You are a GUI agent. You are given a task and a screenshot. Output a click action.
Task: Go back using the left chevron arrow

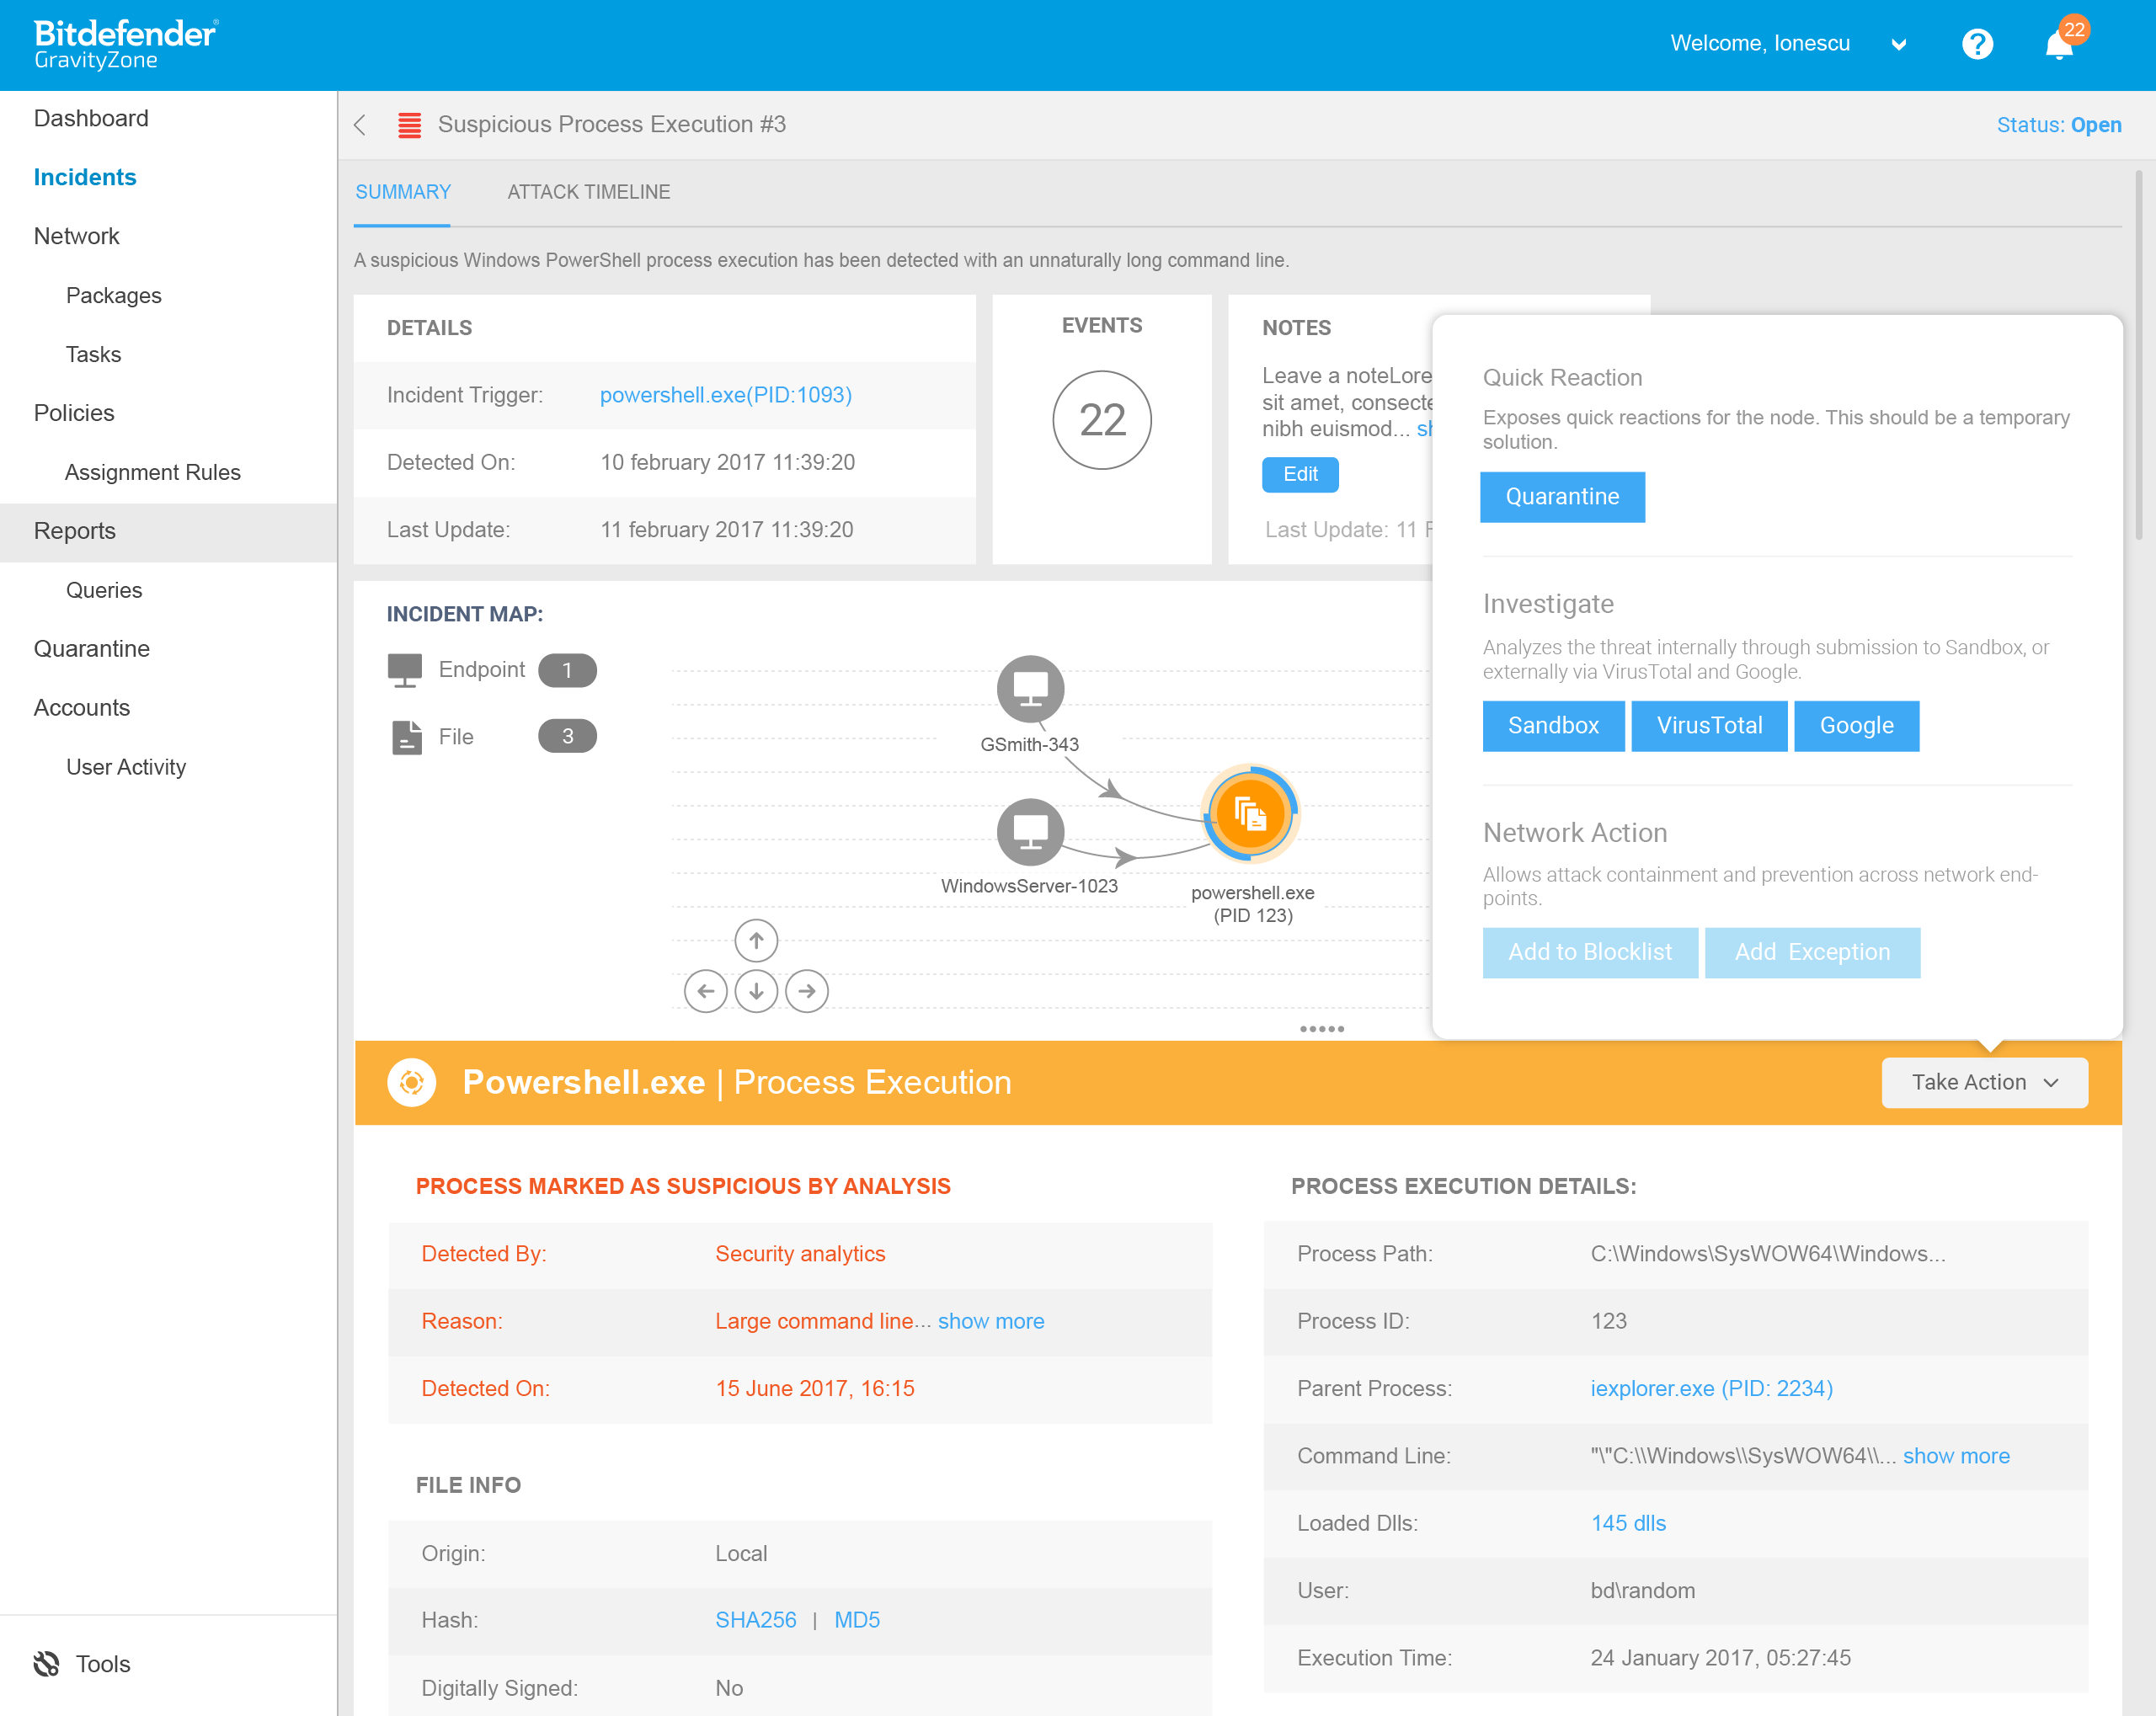click(x=360, y=125)
